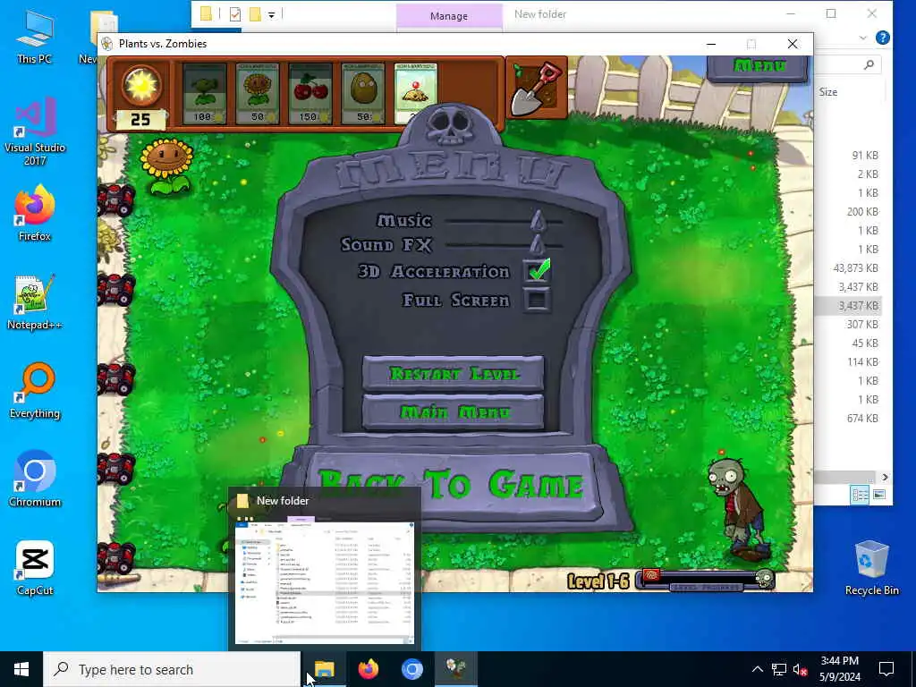Viewport: 916px width, 687px height.
Task: Open the clock and date panel
Action: (x=839, y=669)
